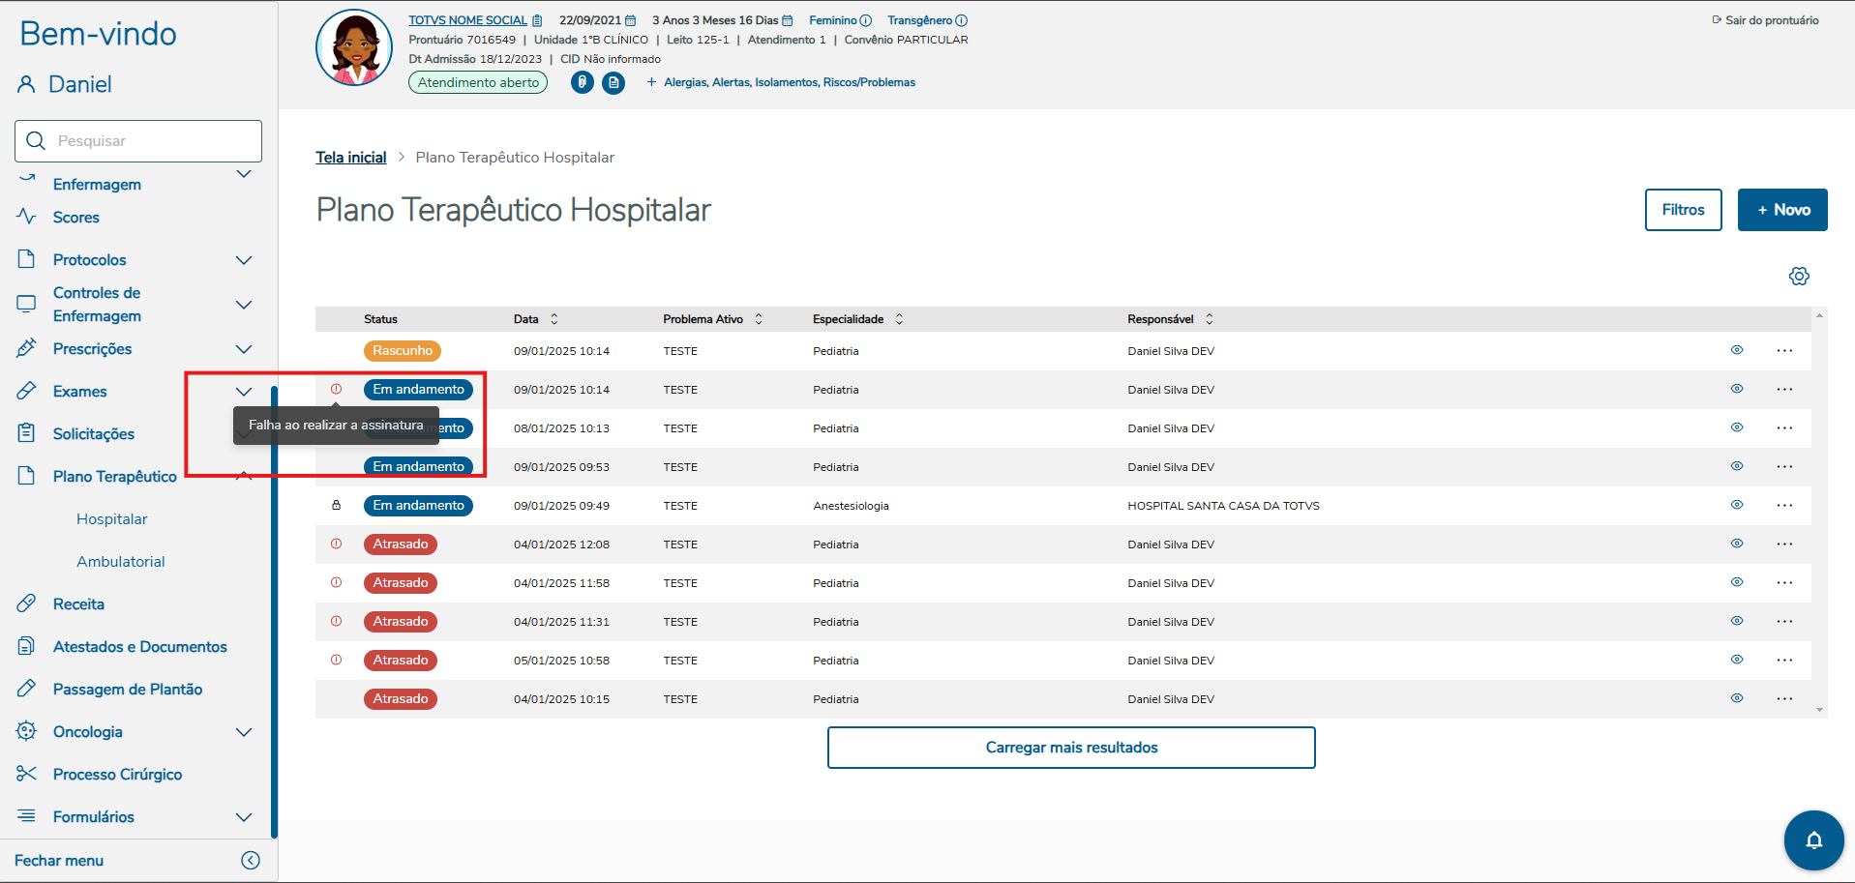Click the patient avatar picture
1855x883 pixels.
coord(354,48)
